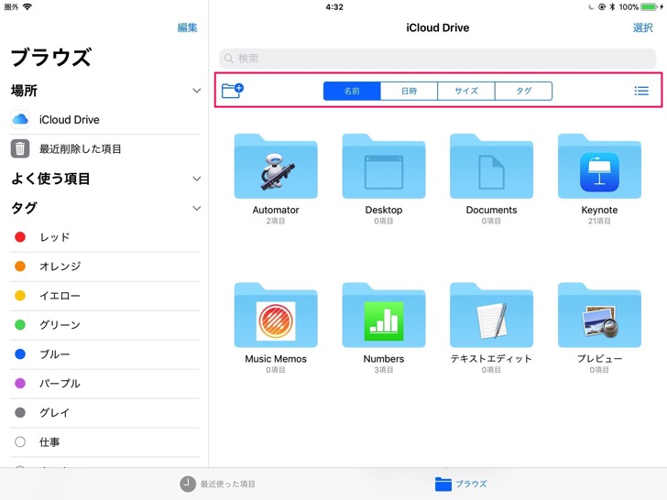Click the パープル tag label
667x500 pixels.
pos(60,384)
